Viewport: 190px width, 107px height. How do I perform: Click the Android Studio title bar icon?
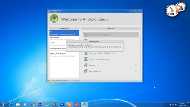(48, 11)
